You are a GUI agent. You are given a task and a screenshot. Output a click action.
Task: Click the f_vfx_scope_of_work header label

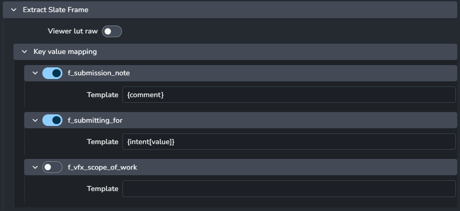(x=102, y=167)
